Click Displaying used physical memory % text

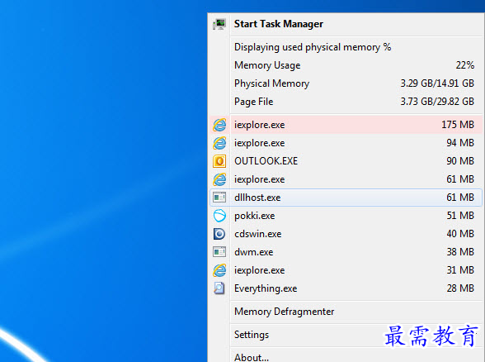point(313,47)
